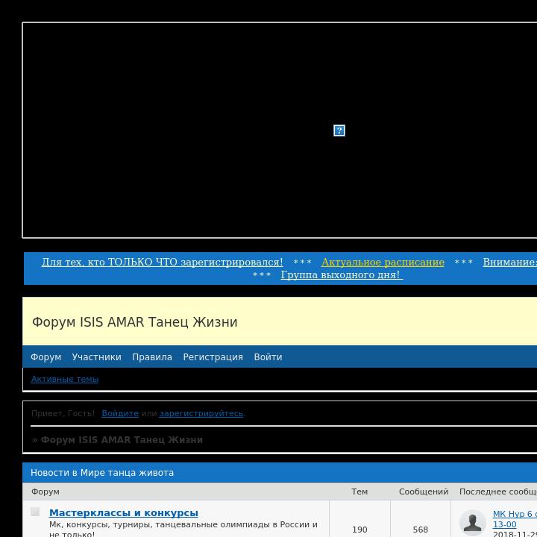The width and height of the screenshot is (537, 537).
Task: Click the breadcrumb 'Форум ISIS AMAR Танец Жизни'
Action: coord(122,440)
